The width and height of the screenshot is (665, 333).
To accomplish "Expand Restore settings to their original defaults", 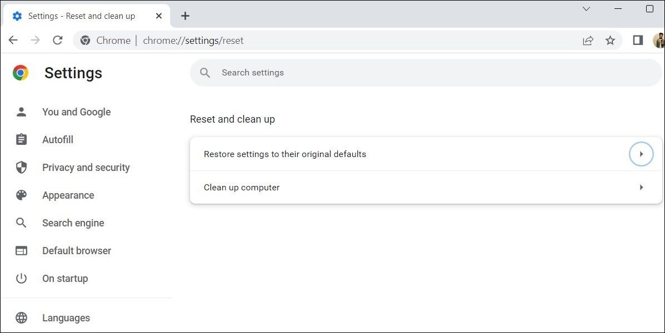I will tap(641, 154).
